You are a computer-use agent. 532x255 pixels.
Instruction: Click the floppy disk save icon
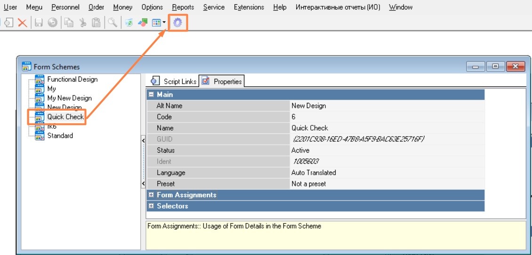tap(39, 23)
